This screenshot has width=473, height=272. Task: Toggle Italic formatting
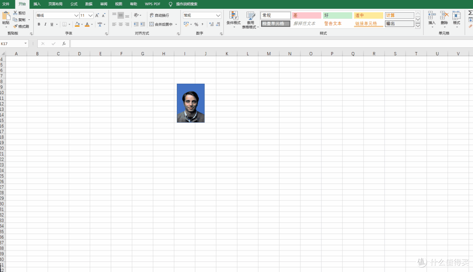pyautogui.click(x=45, y=24)
